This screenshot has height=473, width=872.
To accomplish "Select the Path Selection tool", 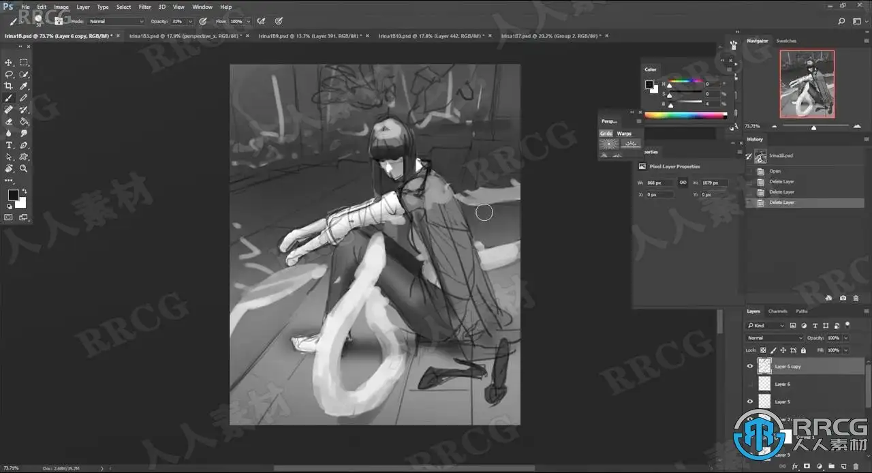I will click(9, 157).
